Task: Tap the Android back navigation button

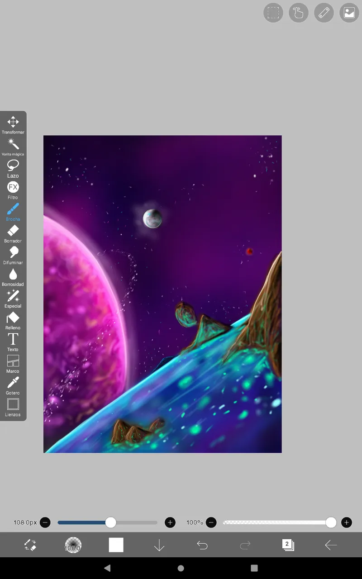Action: (107, 568)
